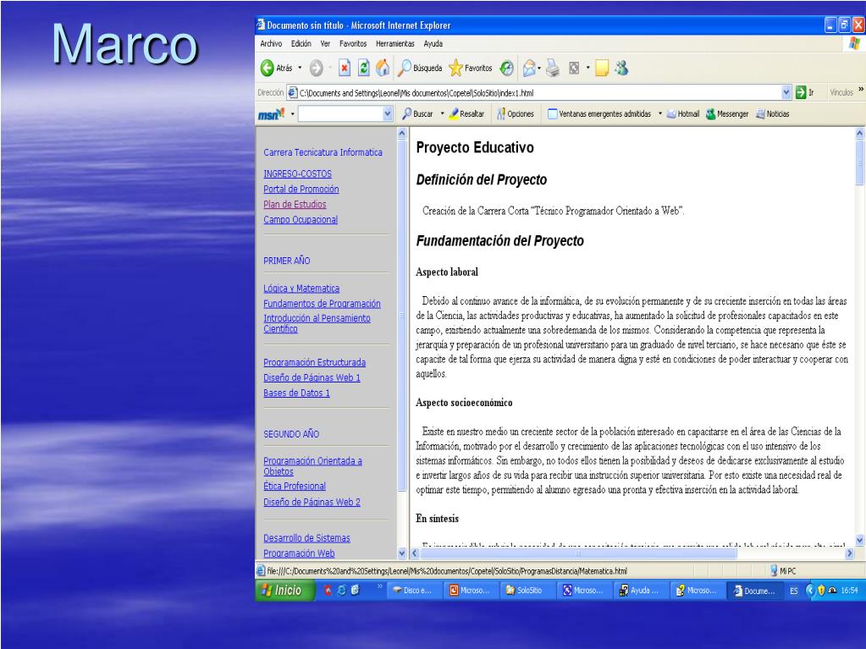Open the Favoritos menu in the menu bar
Viewport: 866px width, 649px height.
coord(353,44)
